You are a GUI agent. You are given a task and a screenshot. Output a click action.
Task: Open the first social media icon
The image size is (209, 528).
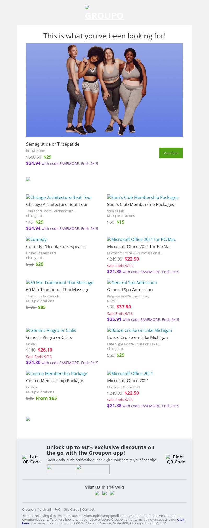coord(97,493)
